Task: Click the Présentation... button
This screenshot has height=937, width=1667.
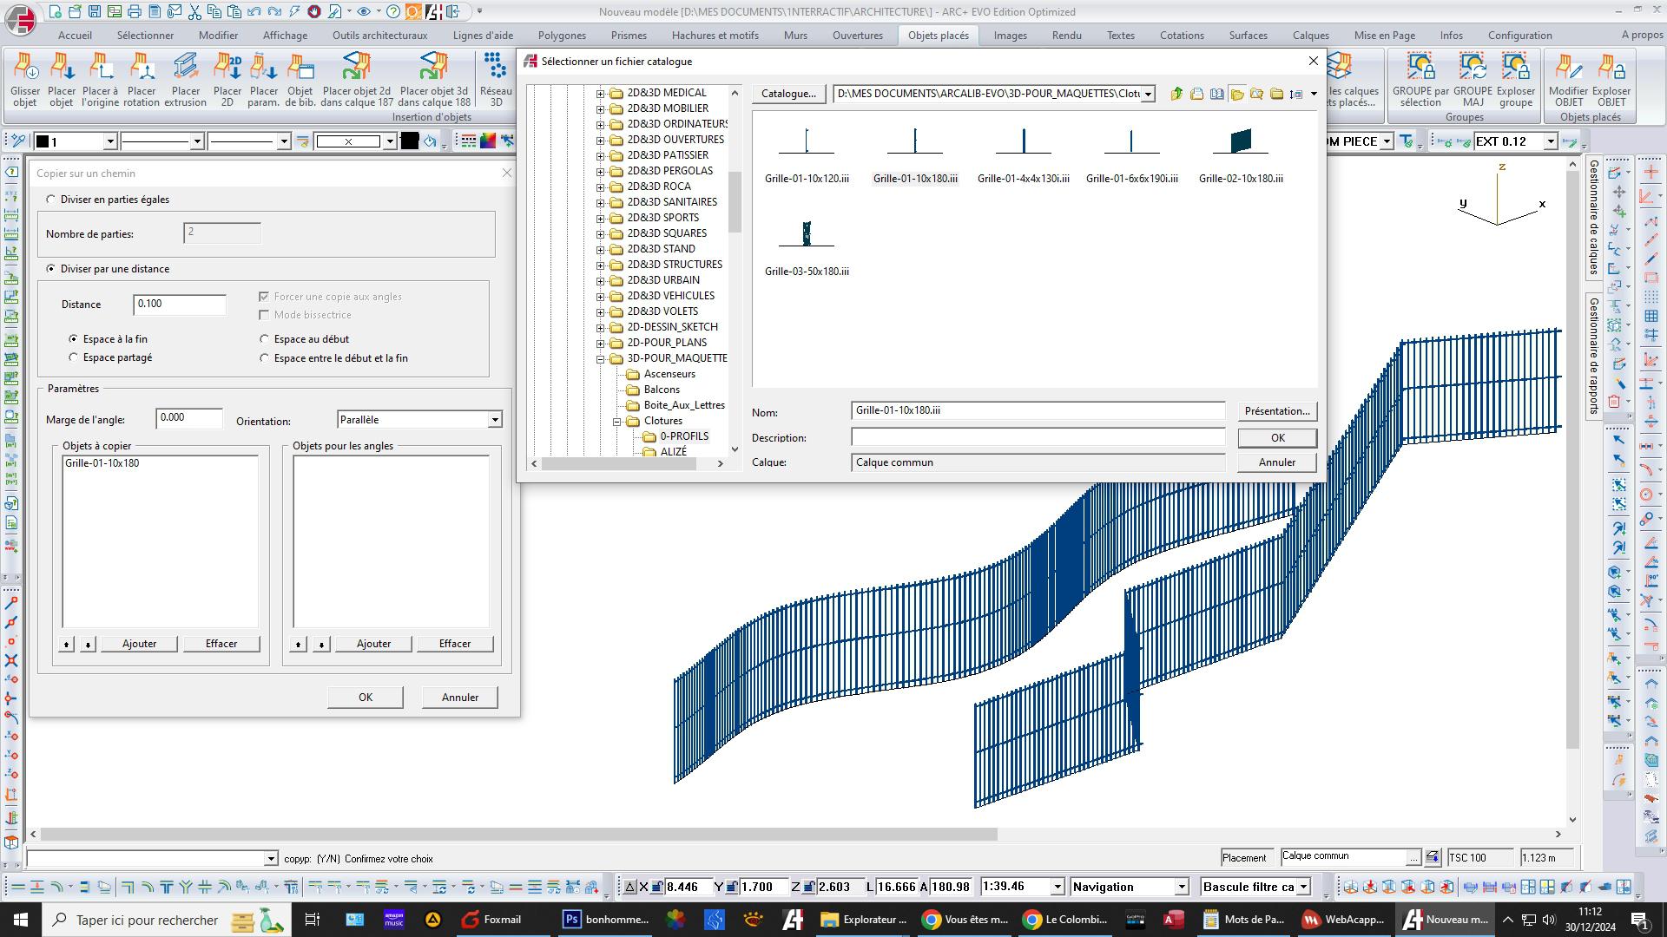Action: pyautogui.click(x=1276, y=411)
